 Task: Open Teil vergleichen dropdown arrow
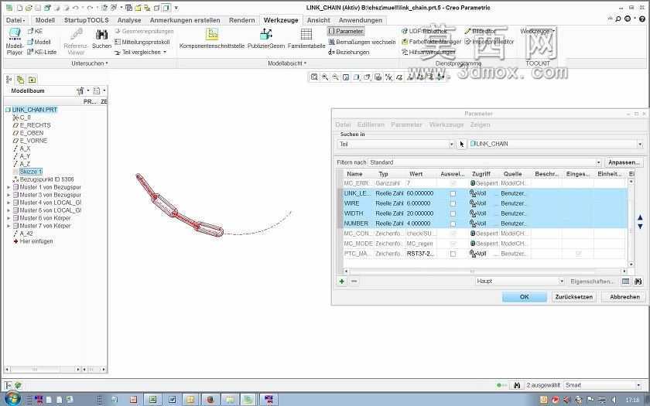tap(165, 53)
